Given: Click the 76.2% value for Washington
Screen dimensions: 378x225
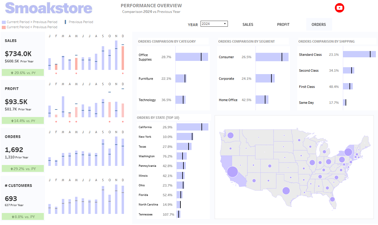Looking at the screenshot, I should pos(168,156).
